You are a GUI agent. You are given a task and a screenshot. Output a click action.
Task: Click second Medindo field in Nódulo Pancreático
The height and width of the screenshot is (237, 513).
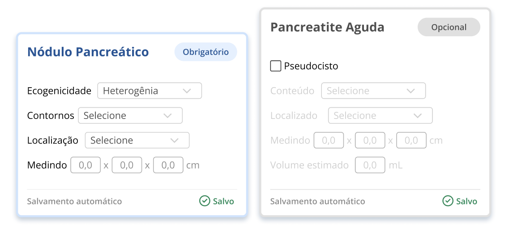click(127, 165)
